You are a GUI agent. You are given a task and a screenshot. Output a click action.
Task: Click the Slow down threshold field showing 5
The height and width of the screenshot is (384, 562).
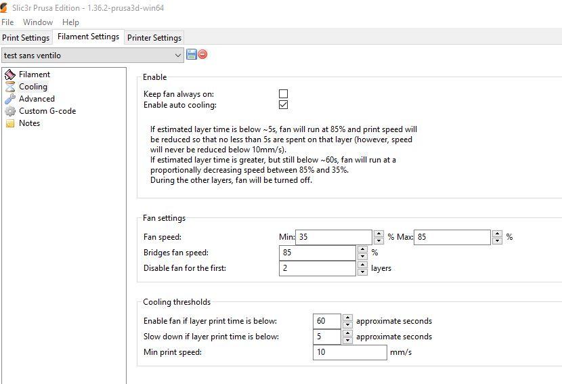327,337
